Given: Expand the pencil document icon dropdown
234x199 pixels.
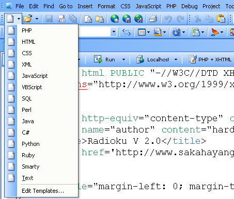Looking at the screenshot, I should click(x=164, y=32).
